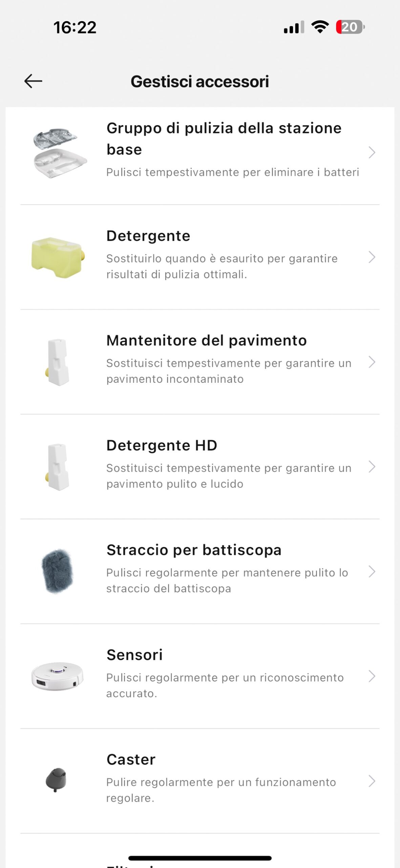
Task: Tap the fluffy baseboard mop image
Action: click(x=57, y=572)
